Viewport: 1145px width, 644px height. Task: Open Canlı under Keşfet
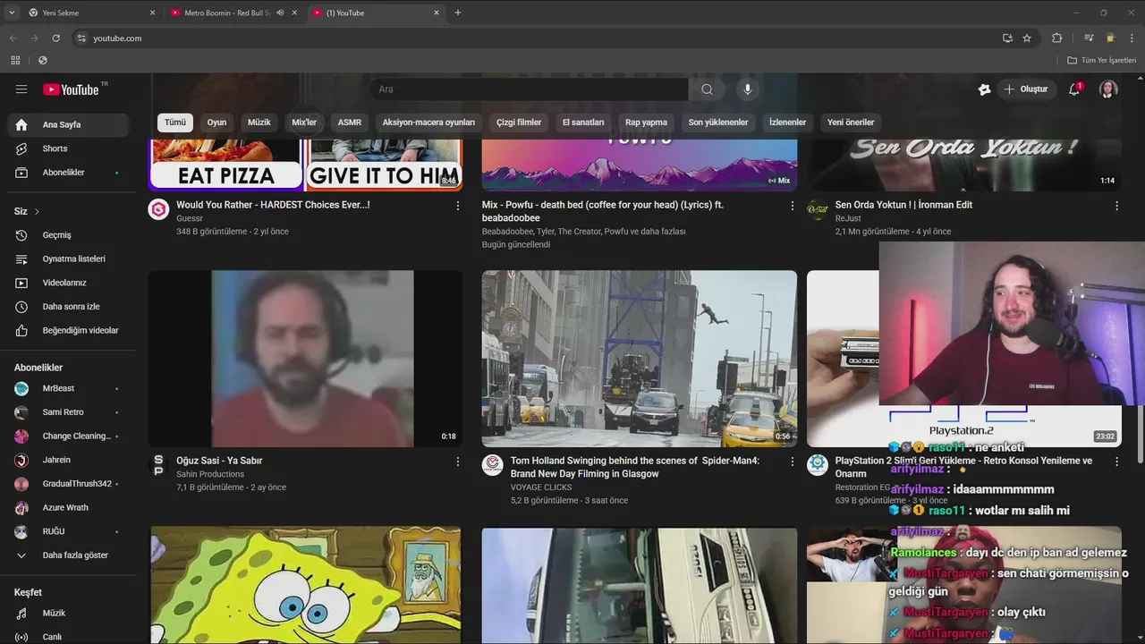tap(68, 637)
